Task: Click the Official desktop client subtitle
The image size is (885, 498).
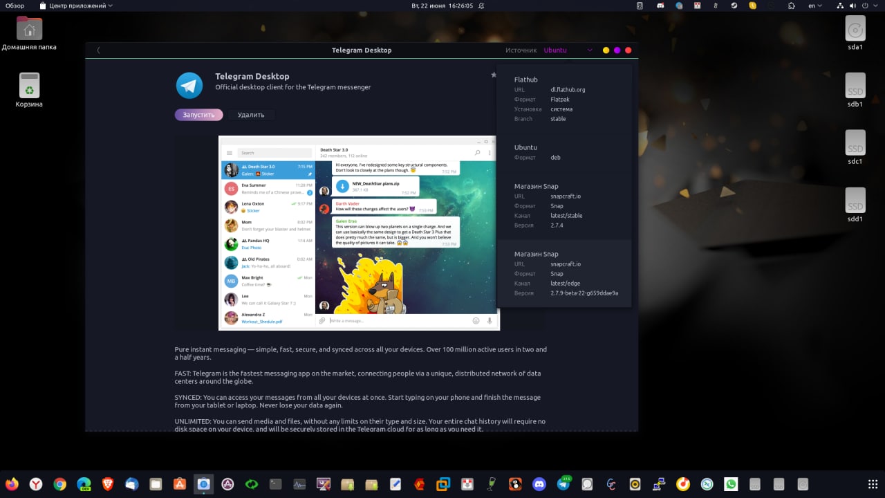Action: point(293,87)
